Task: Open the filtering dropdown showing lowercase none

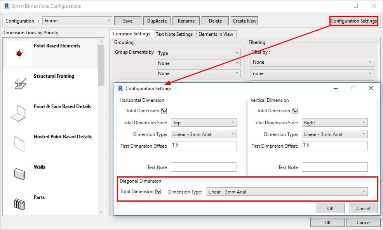Action: click(x=312, y=73)
